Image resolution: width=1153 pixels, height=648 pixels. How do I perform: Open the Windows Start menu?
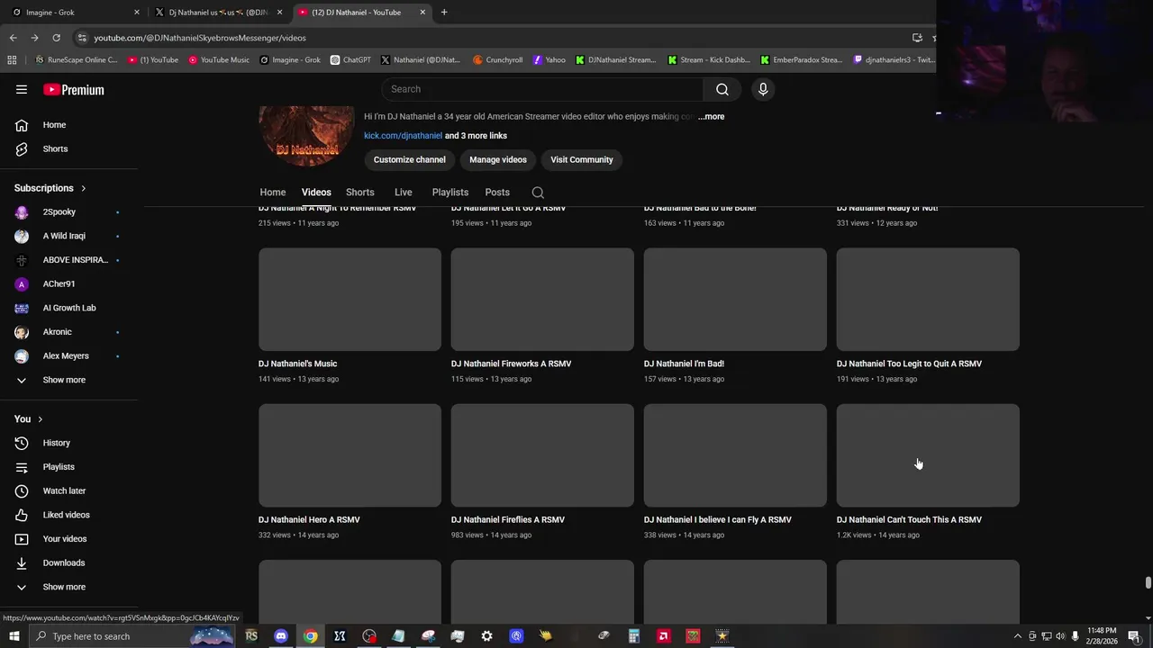point(14,636)
